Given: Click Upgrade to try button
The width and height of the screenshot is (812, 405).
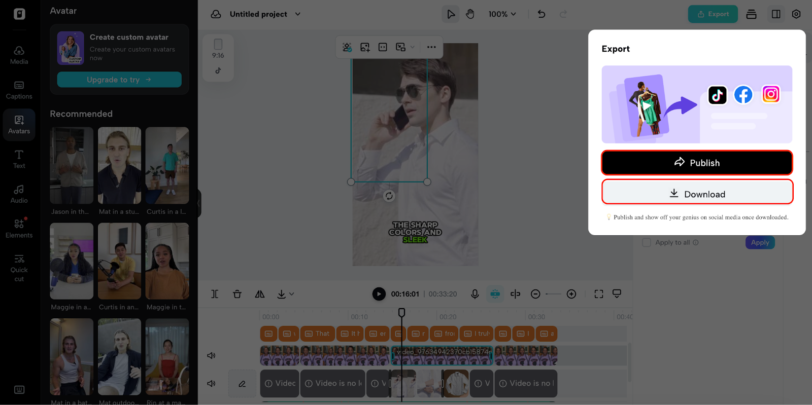Looking at the screenshot, I should click(x=119, y=80).
